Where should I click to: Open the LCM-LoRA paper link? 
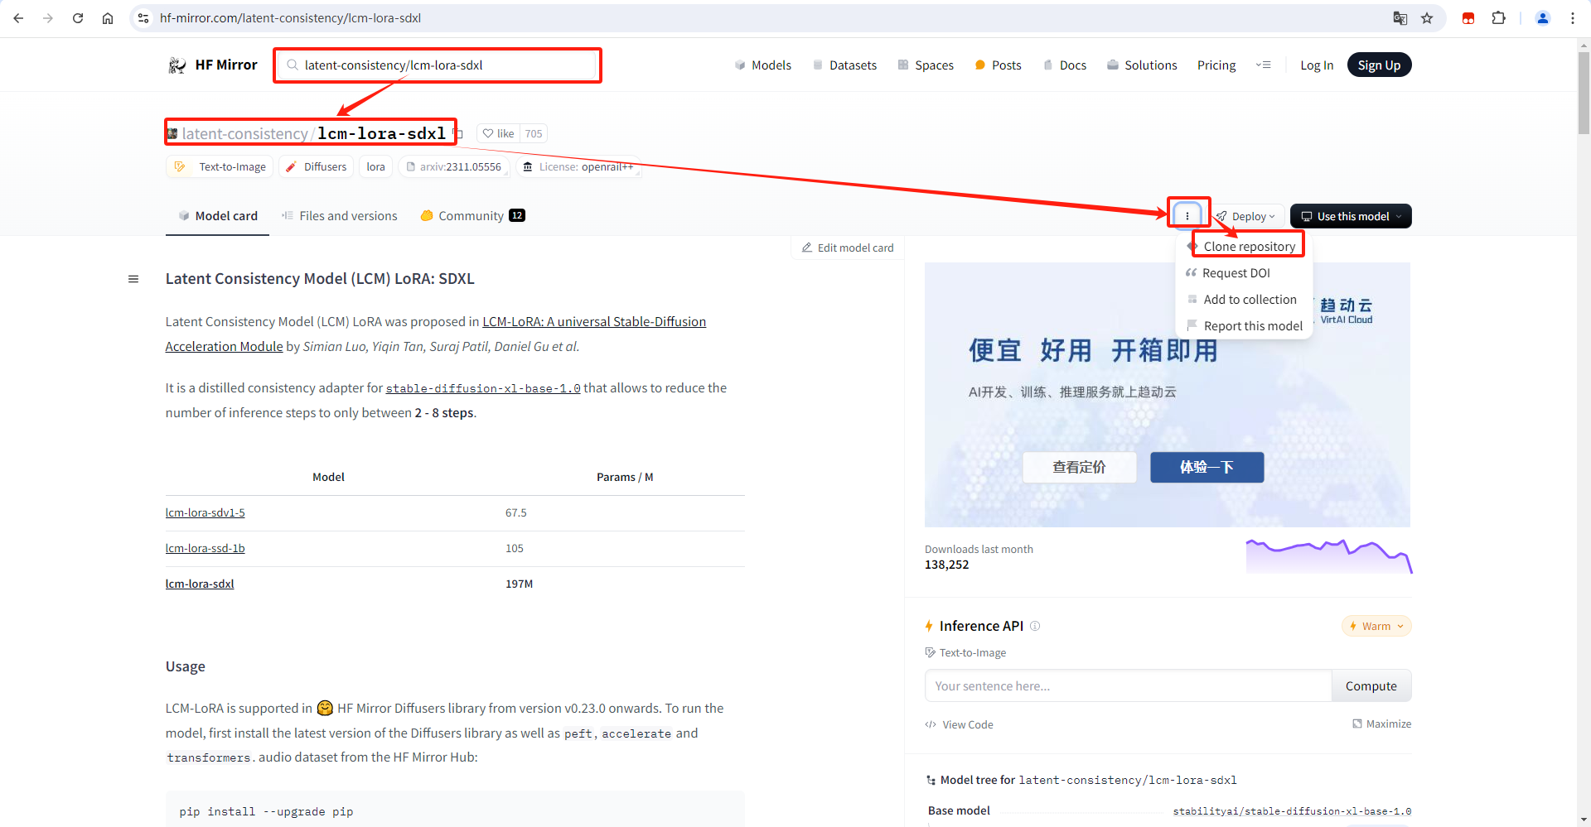point(594,322)
